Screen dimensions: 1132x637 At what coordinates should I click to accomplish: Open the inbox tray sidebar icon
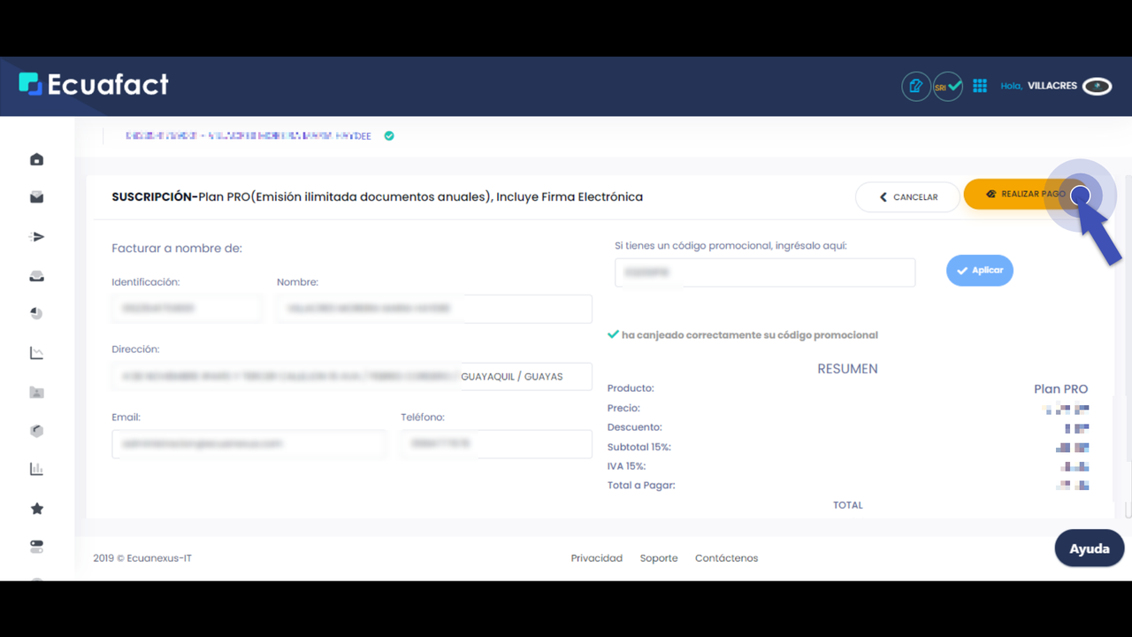coord(36,276)
